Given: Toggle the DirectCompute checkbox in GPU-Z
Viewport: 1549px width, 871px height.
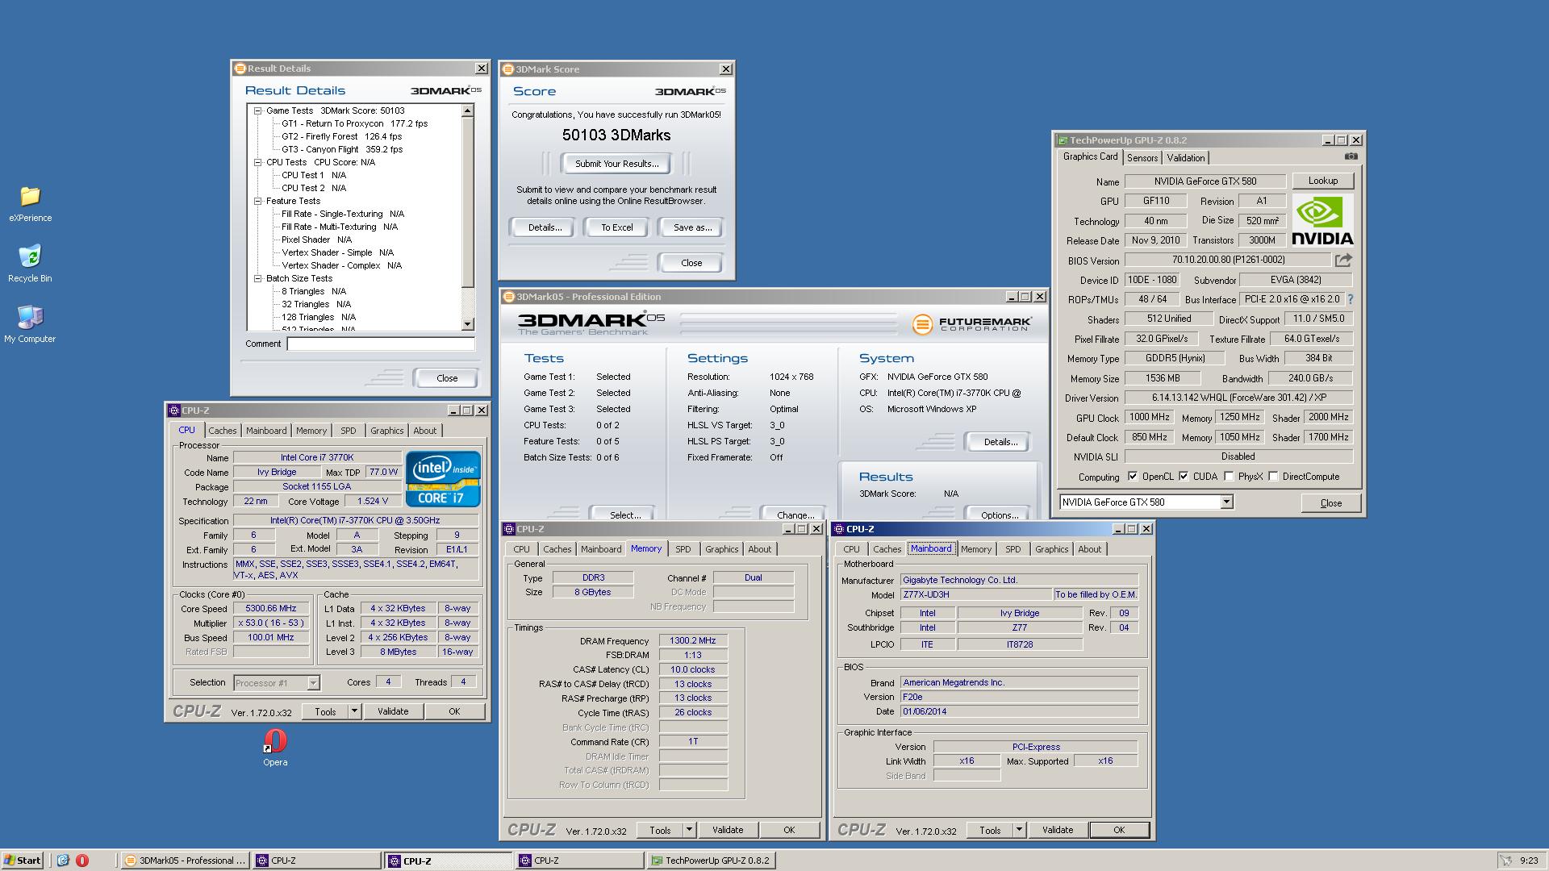Looking at the screenshot, I should click(1273, 477).
